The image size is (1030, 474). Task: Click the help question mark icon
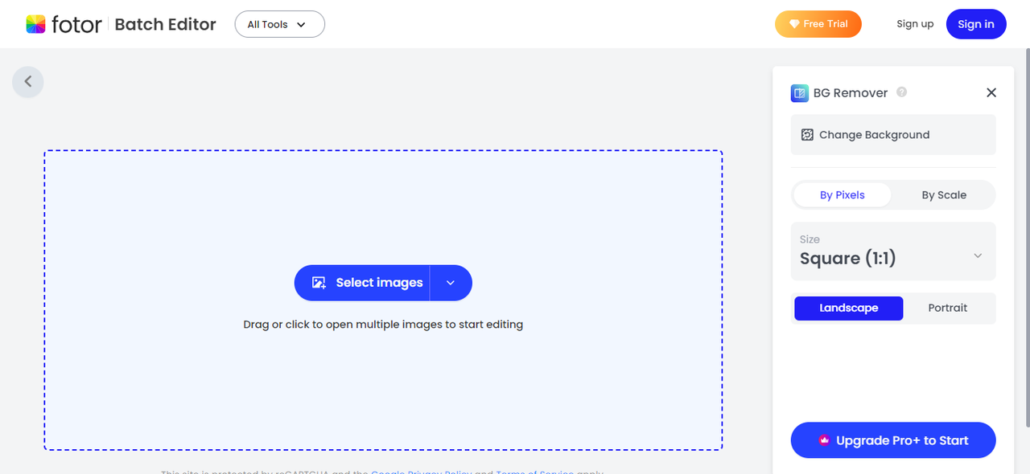pos(902,92)
